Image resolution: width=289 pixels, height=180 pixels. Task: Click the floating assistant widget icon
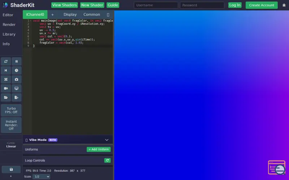click(x=277, y=167)
